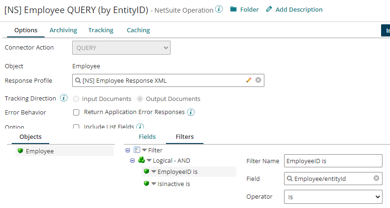The image size is (390, 208).
Task: Click the Folder link in header
Action: 244,9
